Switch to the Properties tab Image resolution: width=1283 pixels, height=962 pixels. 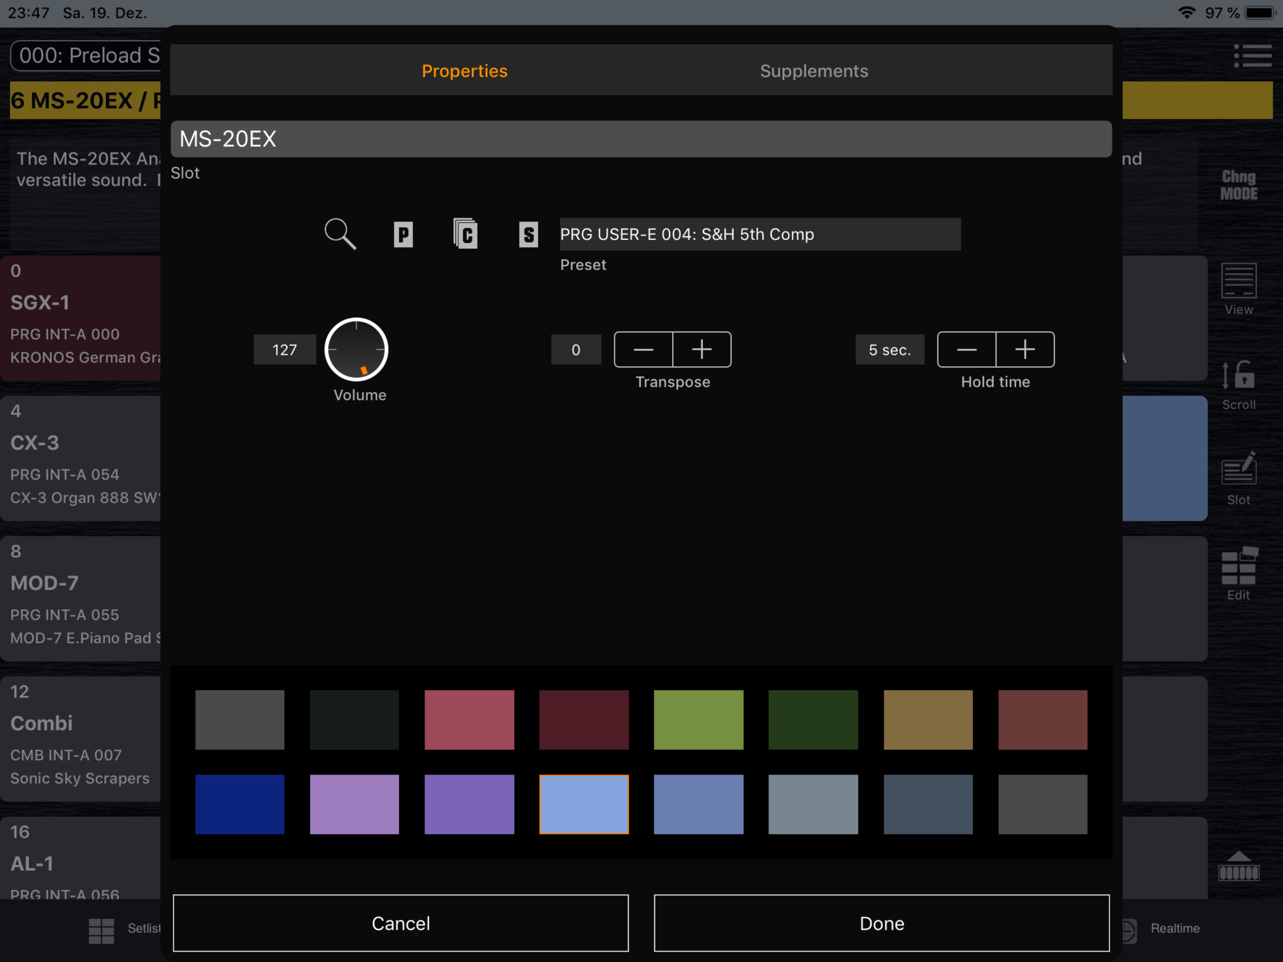point(464,71)
